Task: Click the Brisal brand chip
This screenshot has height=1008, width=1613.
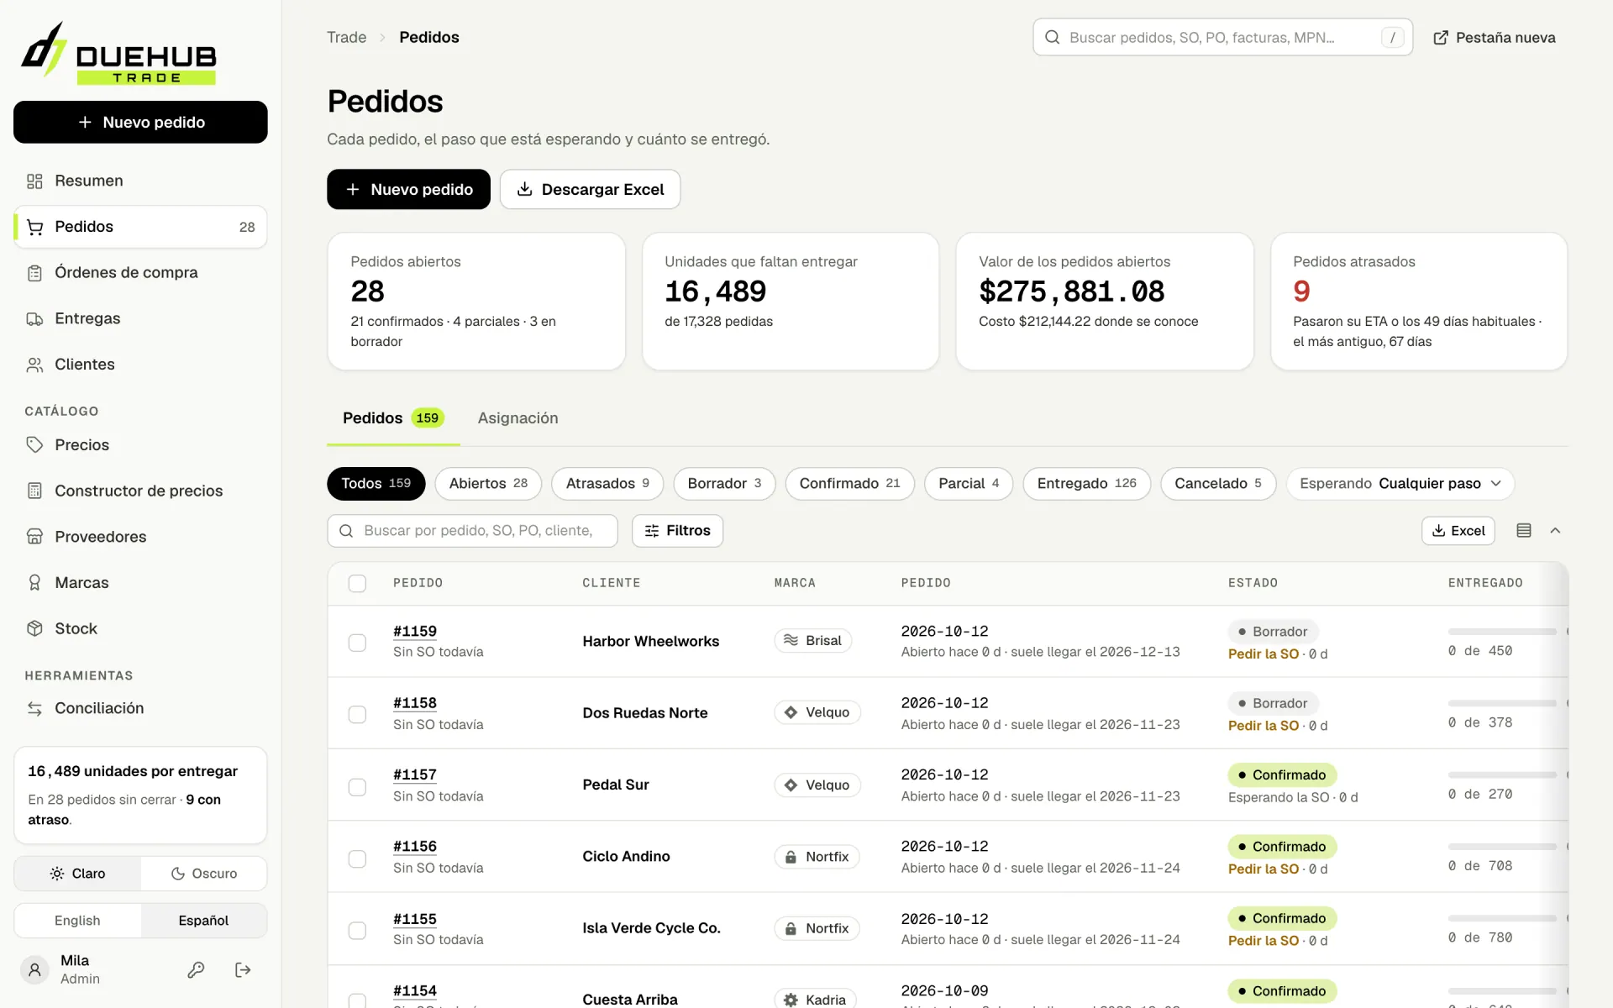Action: [813, 641]
